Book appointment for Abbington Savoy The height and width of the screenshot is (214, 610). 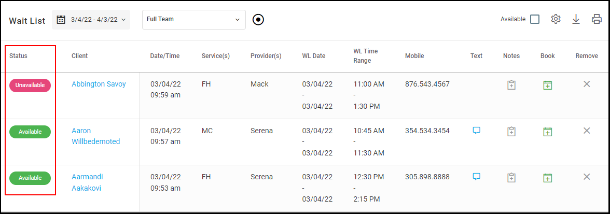pyautogui.click(x=547, y=85)
